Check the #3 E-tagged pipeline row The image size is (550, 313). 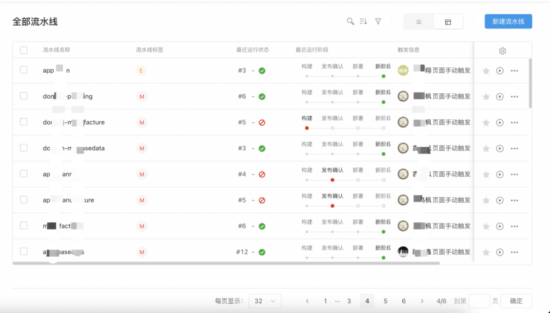click(23, 70)
